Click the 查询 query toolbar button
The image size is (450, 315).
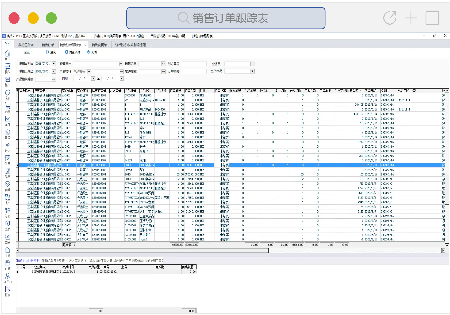(51, 52)
